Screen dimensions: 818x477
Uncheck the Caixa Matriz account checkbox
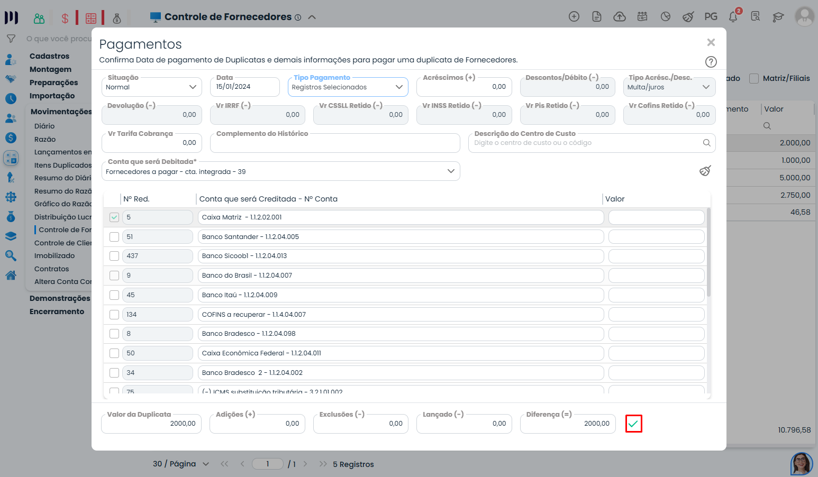pyautogui.click(x=114, y=217)
